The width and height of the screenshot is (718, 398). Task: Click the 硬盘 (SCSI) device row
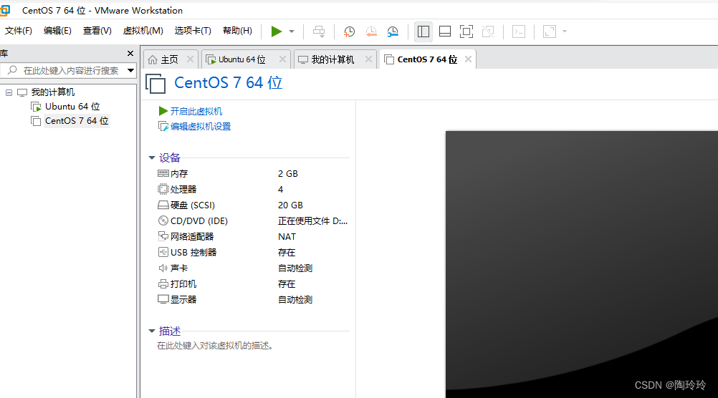click(253, 205)
